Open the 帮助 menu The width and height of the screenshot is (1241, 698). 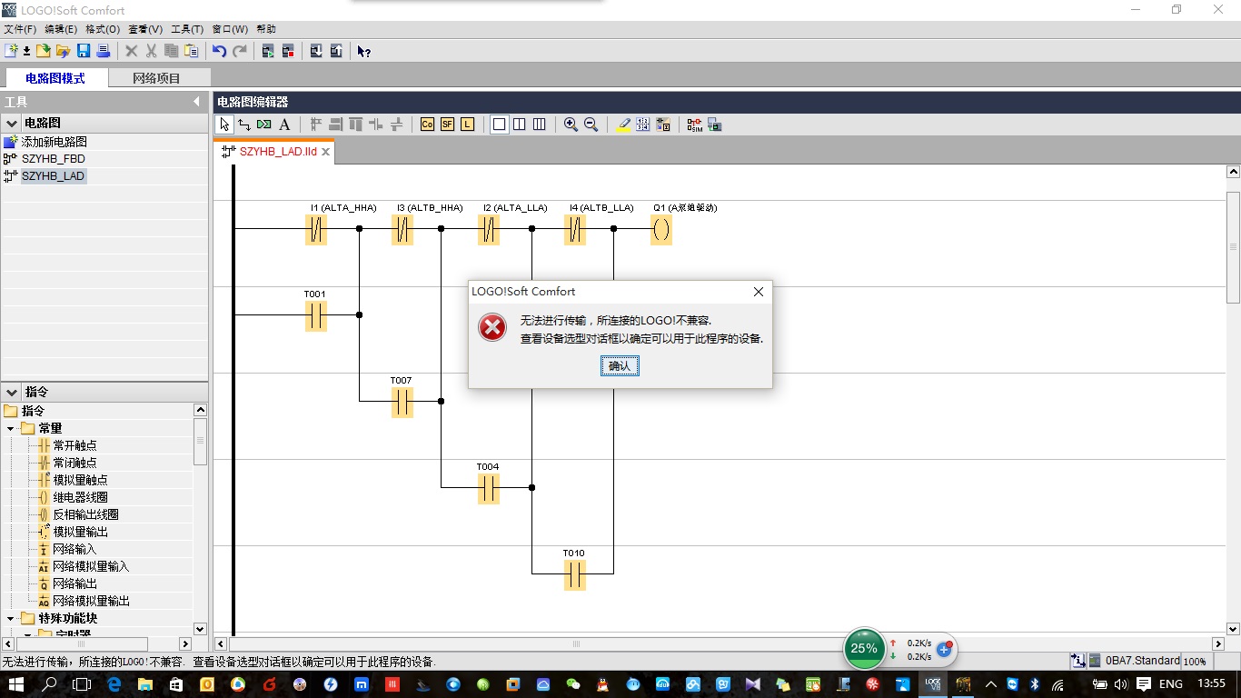(266, 29)
